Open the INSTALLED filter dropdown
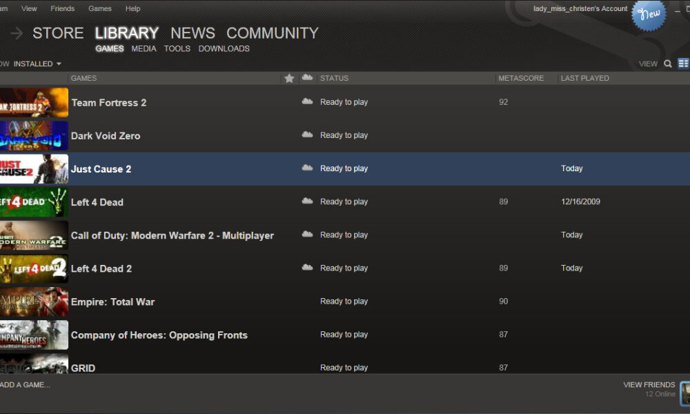 tap(37, 63)
